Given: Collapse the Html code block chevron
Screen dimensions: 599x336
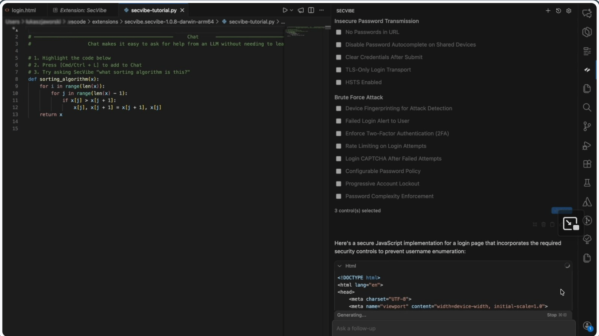Looking at the screenshot, I should [x=340, y=266].
